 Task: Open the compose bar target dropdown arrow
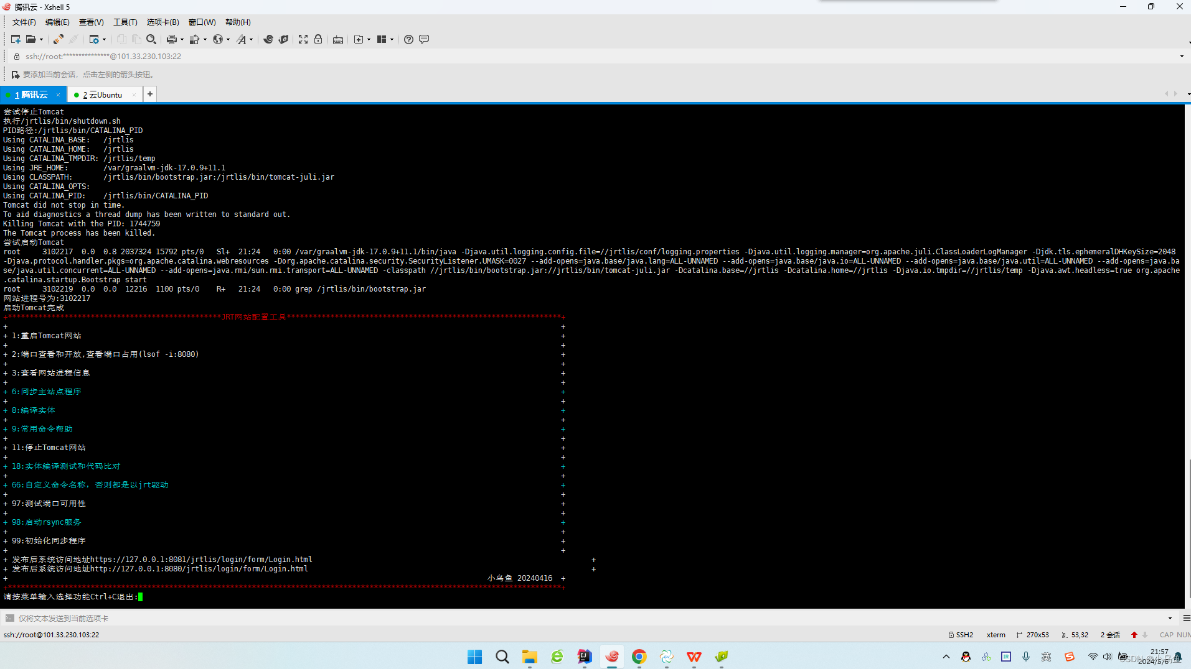(1170, 618)
